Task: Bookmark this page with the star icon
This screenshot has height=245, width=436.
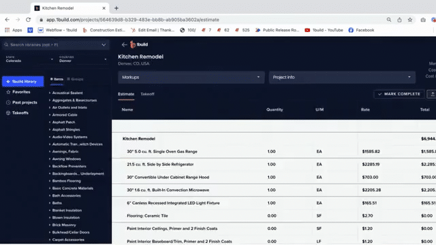Action: [x=410, y=20]
